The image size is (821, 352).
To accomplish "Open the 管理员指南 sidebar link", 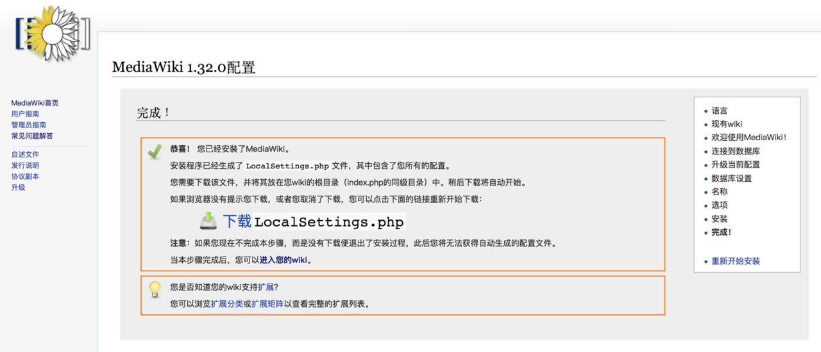I will coord(28,125).
